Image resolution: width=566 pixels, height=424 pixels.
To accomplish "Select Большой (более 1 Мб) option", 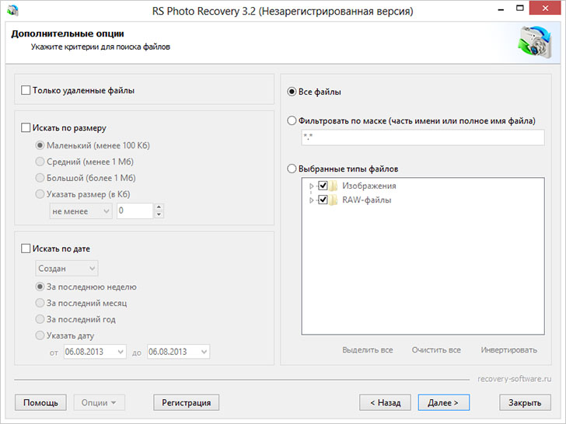I will 40,178.
